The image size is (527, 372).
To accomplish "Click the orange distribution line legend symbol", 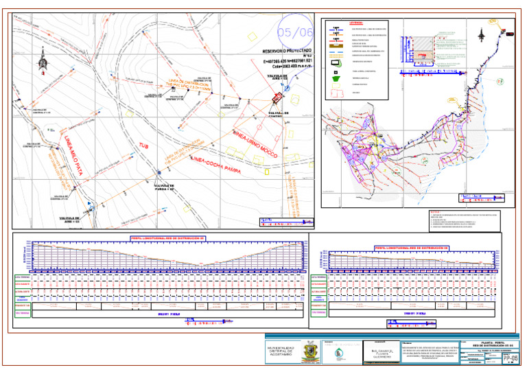I will (336, 35).
